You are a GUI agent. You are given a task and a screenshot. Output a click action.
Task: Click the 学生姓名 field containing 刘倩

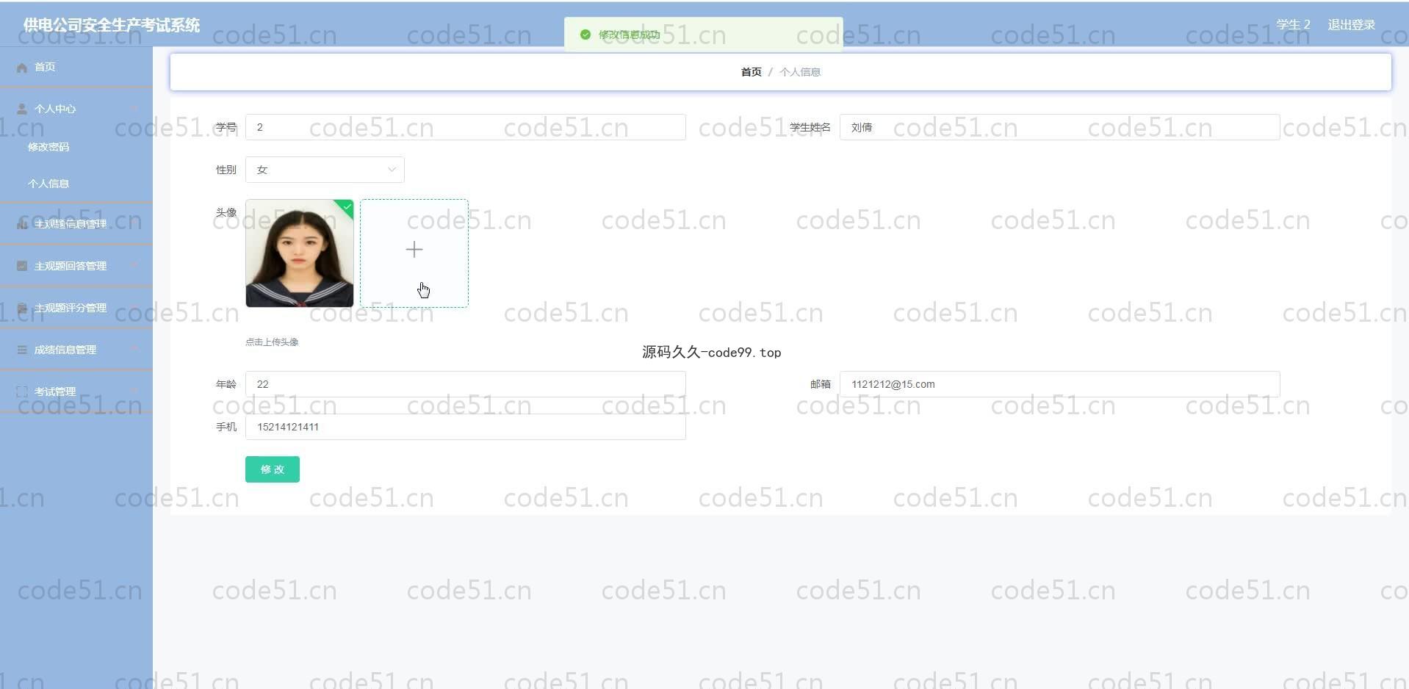pyautogui.click(x=1060, y=127)
